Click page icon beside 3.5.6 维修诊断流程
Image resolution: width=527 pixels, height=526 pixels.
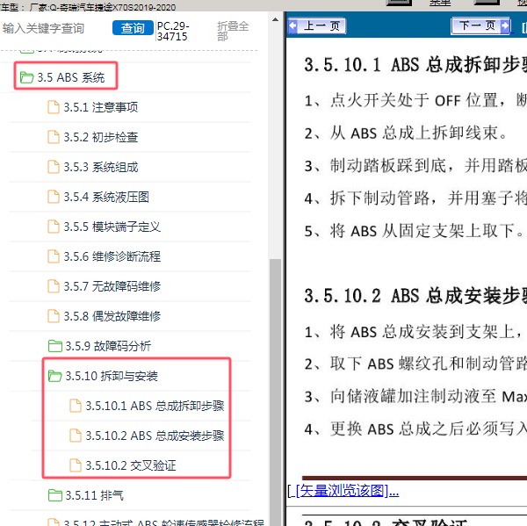(54, 256)
